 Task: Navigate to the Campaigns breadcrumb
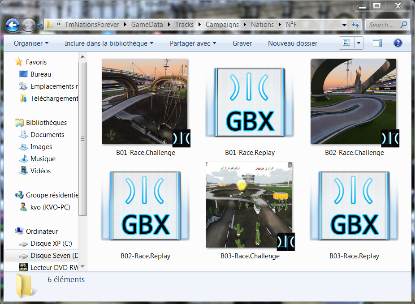click(222, 25)
